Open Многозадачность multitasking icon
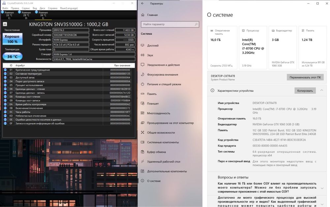 click(x=143, y=113)
